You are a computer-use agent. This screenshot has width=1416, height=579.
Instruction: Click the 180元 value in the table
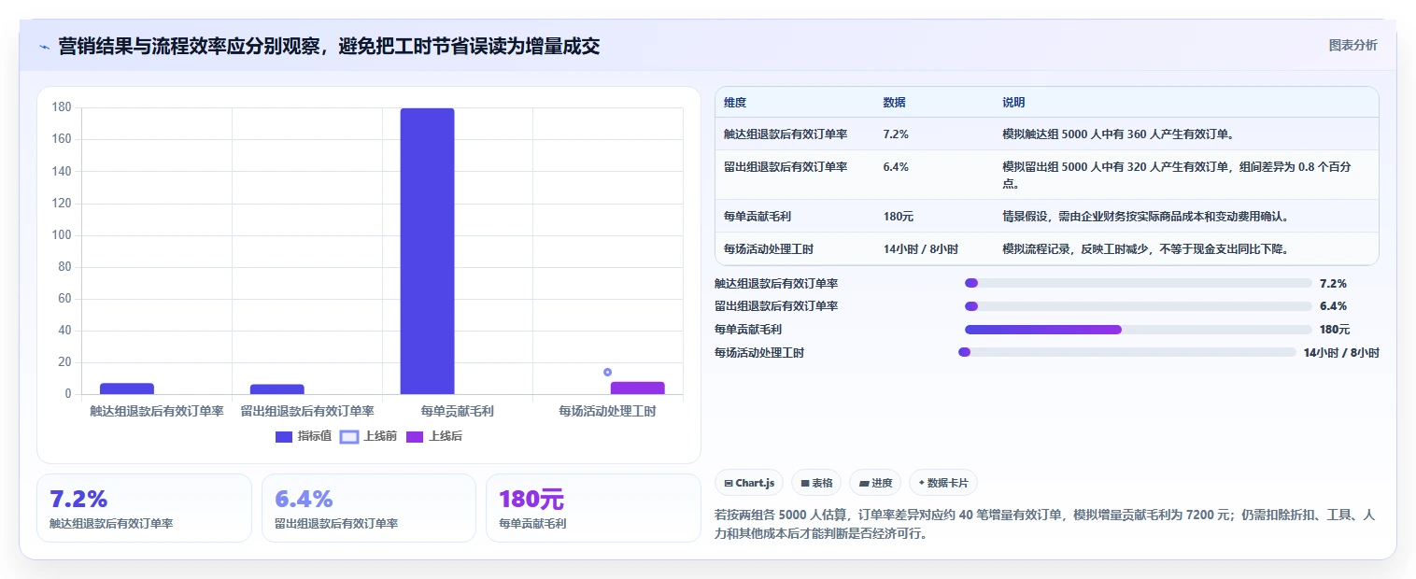coord(898,217)
